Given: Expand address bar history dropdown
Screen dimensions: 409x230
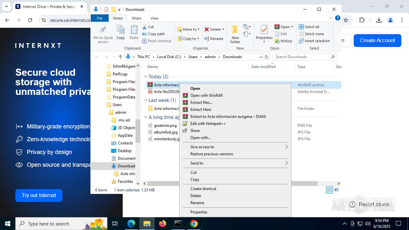Looking at the screenshot, I should pos(261,57).
